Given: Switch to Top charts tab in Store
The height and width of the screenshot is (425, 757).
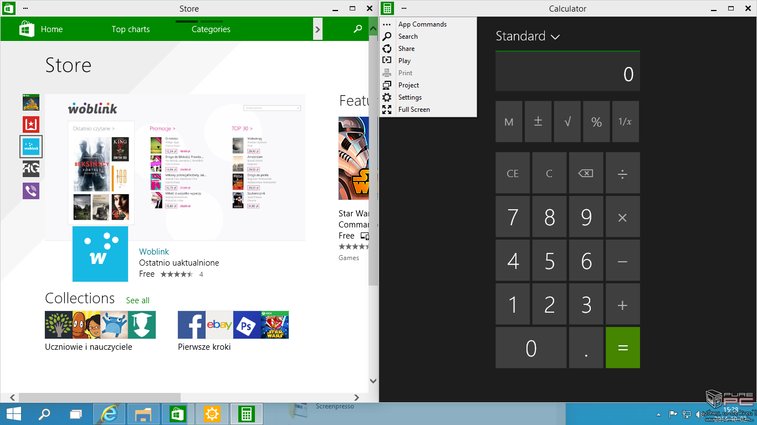Looking at the screenshot, I should [131, 29].
